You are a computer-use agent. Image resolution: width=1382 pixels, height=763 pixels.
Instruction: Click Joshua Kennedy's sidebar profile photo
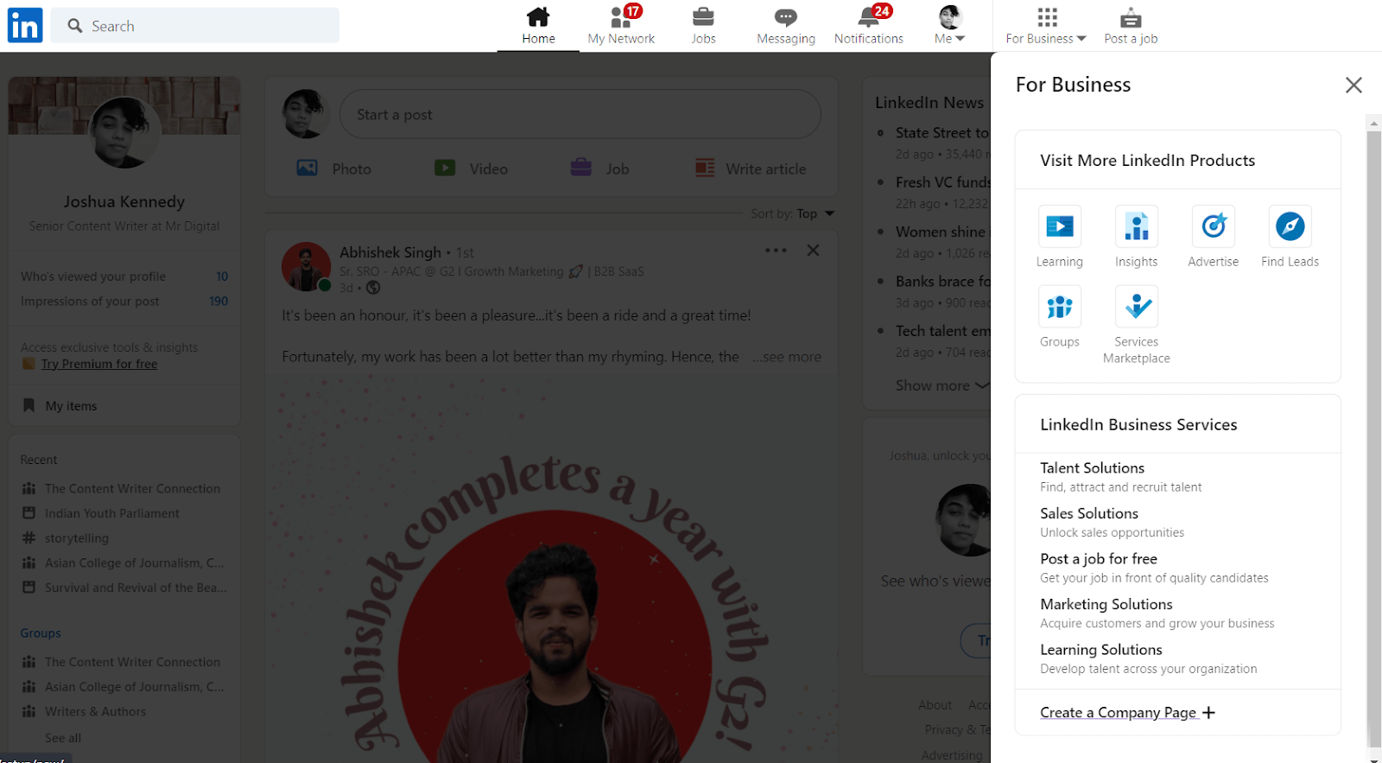pyautogui.click(x=124, y=132)
